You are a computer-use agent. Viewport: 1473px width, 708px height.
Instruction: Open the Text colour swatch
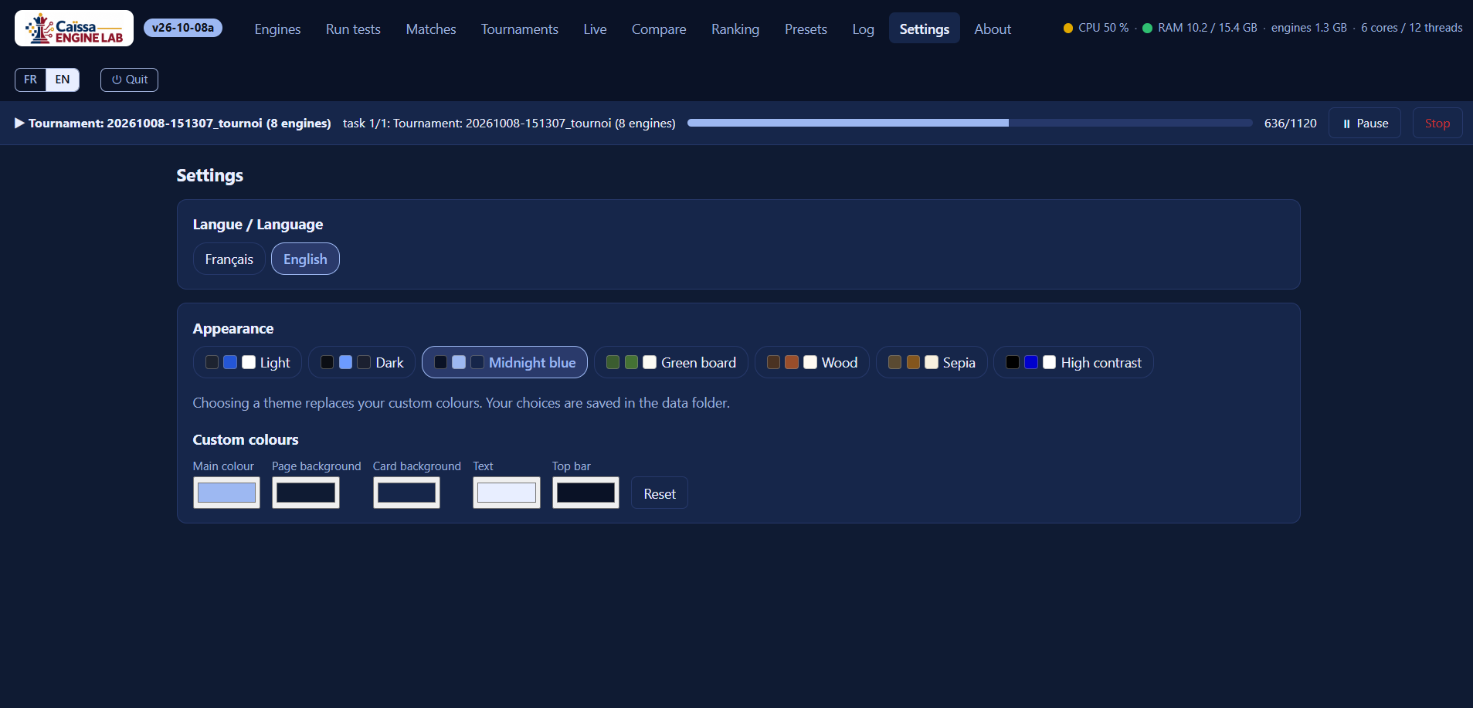coord(507,493)
